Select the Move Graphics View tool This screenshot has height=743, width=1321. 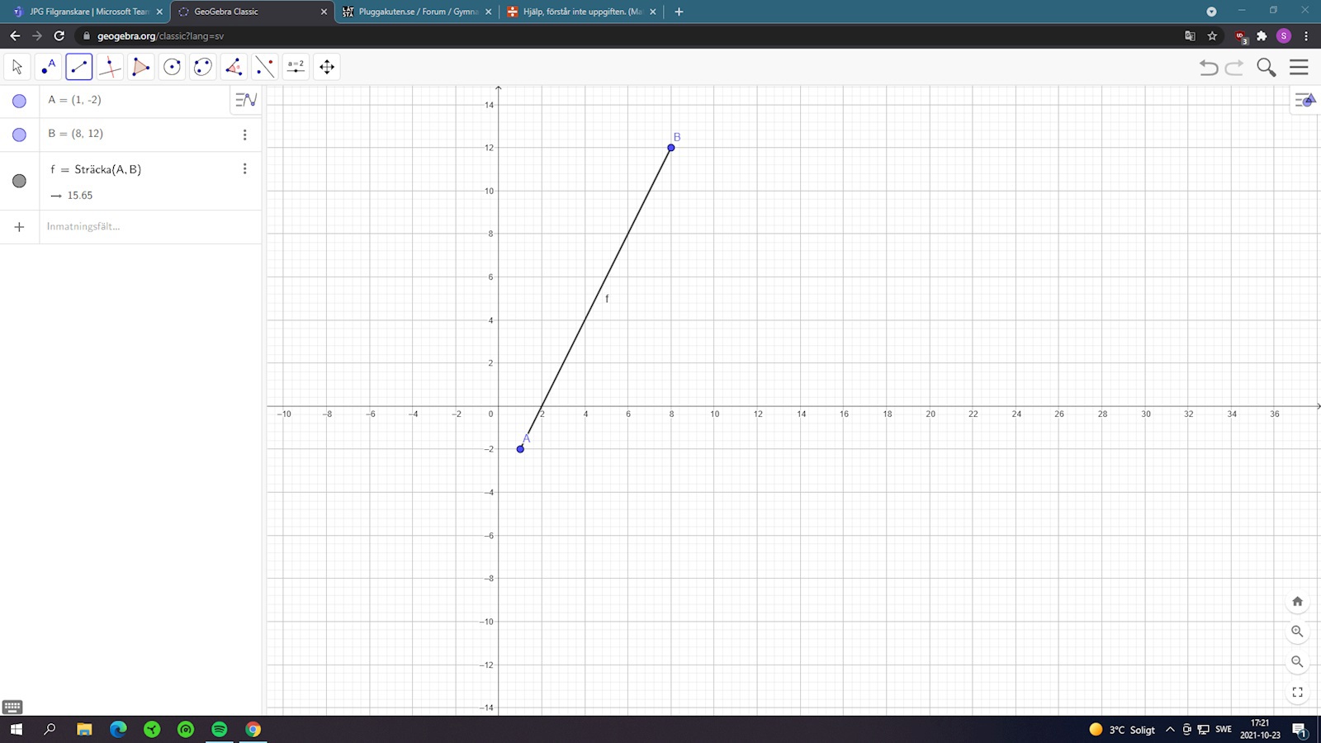(327, 67)
